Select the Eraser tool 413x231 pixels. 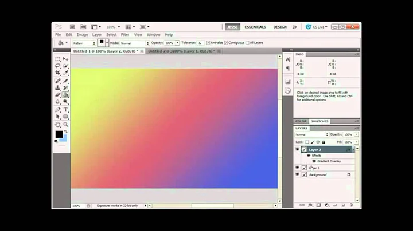(x=58, y=94)
